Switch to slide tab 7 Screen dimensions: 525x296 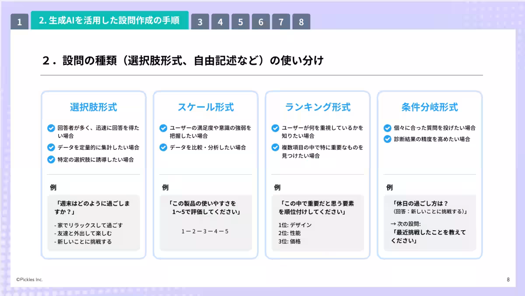pos(281,21)
